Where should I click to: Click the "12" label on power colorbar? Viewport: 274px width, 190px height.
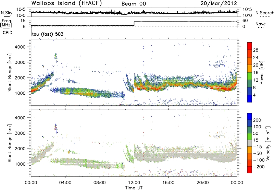[256, 80]
